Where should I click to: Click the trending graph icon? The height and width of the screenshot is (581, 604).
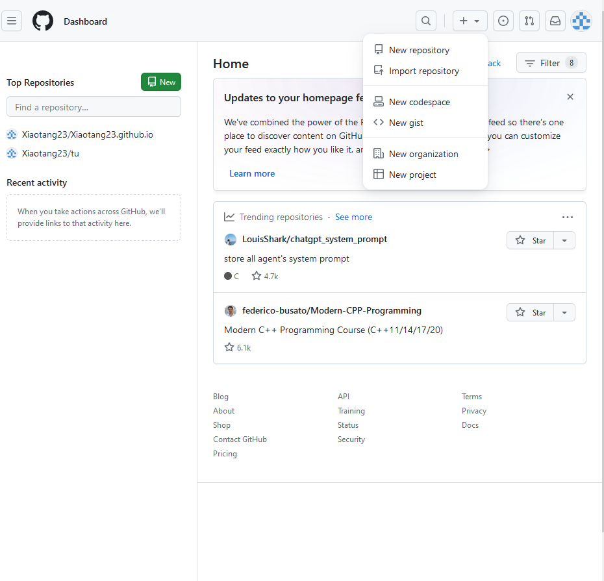[x=229, y=217]
